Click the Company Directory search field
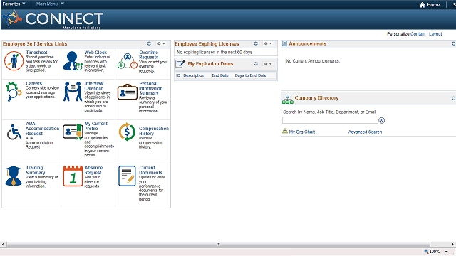Viewport: 456px width, 256px height. coord(330,120)
